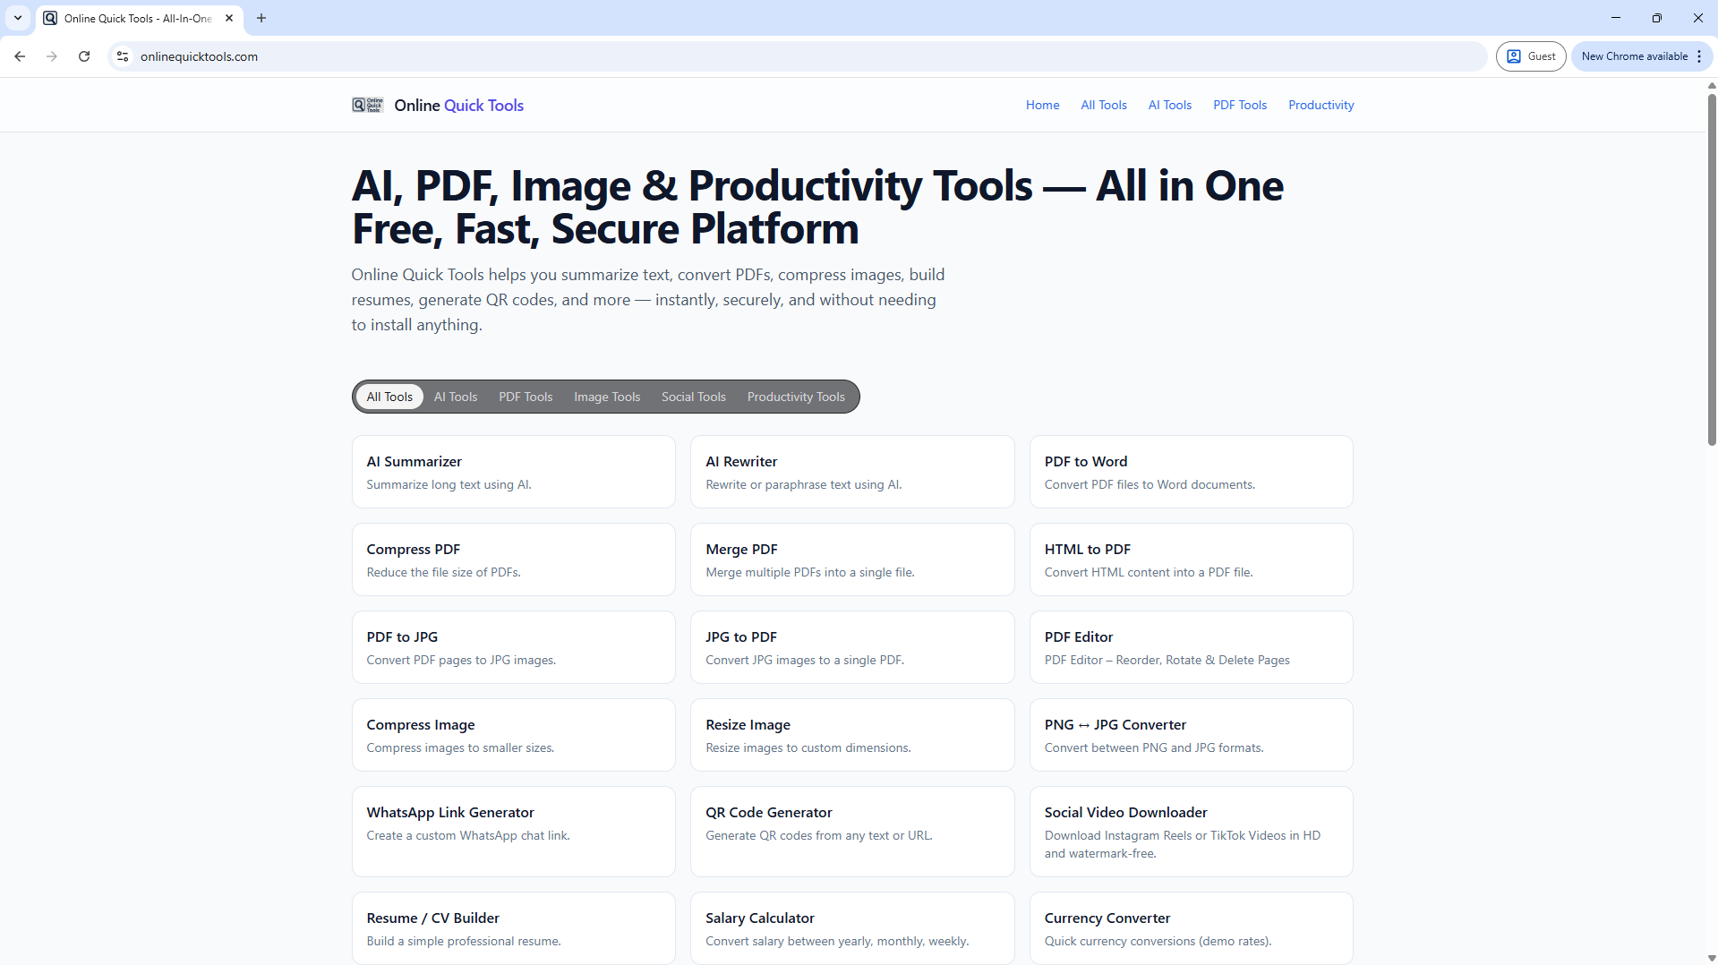The height and width of the screenshot is (965, 1718).
Task: Open the Currency Converter
Action: 1191,927
